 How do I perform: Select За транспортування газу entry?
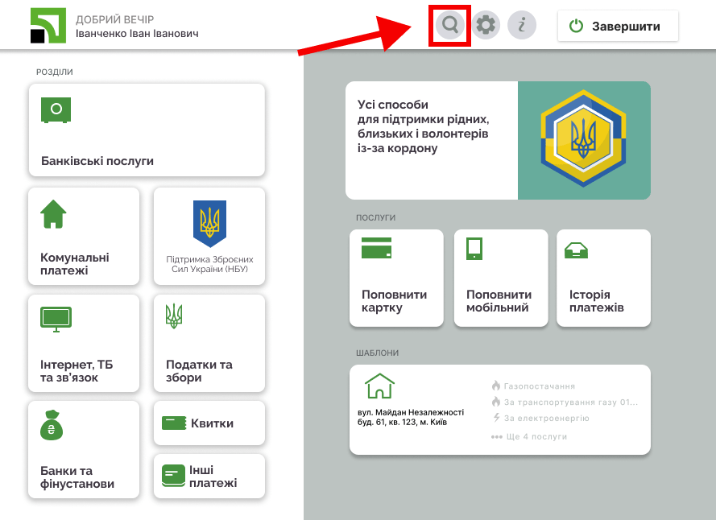[571, 402]
